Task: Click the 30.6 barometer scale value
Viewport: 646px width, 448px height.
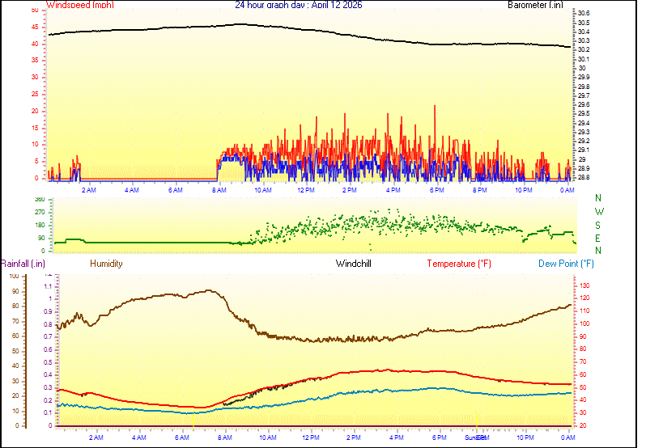Action: (583, 14)
